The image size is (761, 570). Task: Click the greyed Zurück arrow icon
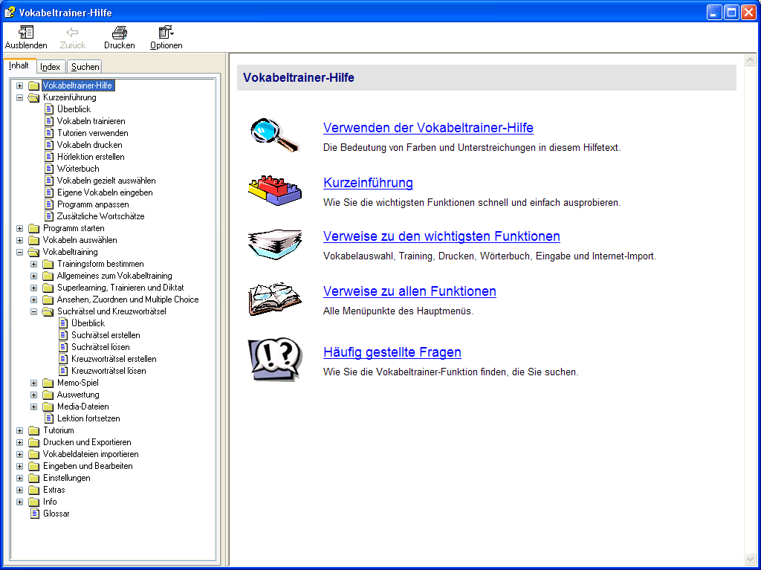[72, 32]
